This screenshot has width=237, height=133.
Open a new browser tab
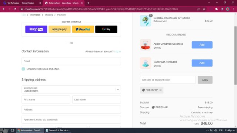(x=88, y=3)
